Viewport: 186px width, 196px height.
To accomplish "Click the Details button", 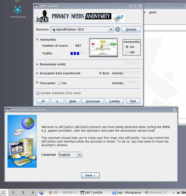I will click(x=131, y=29).
